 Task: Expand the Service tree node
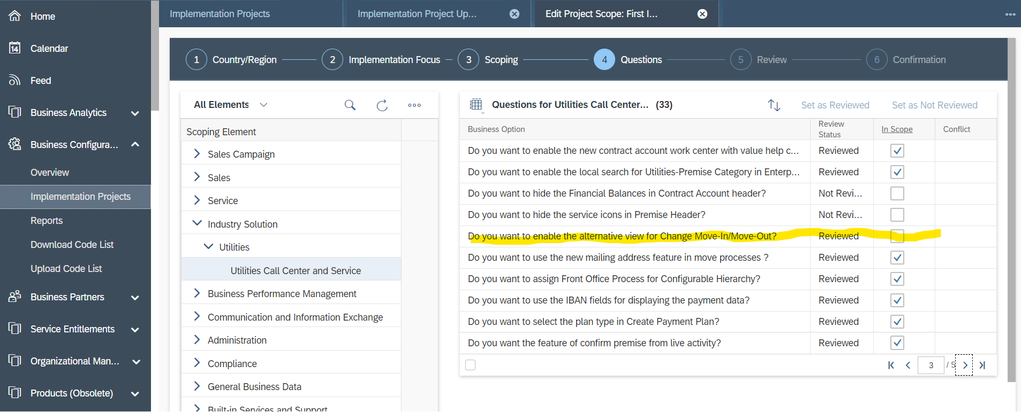click(x=196, y=200)
